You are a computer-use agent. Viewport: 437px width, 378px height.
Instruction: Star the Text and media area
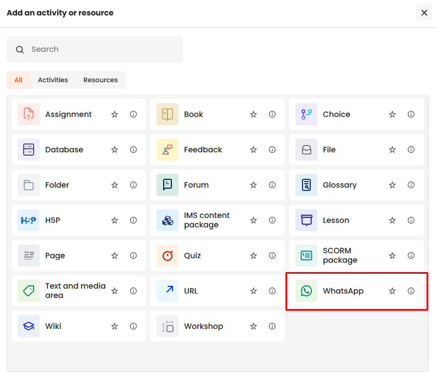115,291
